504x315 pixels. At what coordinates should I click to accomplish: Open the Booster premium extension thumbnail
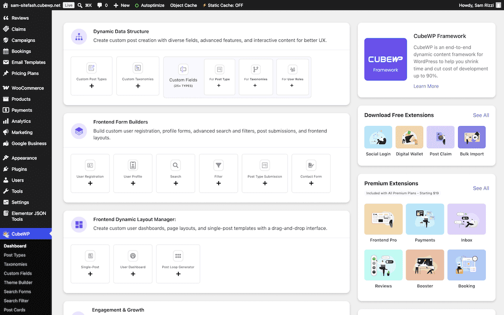click(x=424, y=265)
